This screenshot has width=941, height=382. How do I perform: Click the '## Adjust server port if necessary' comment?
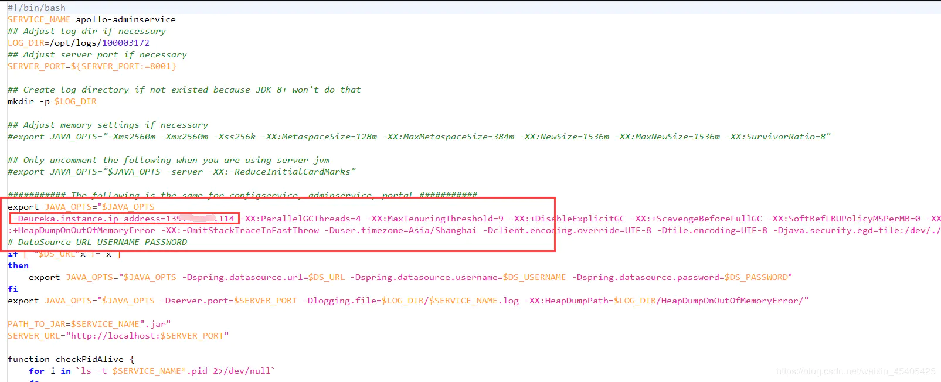coord(97,54)
